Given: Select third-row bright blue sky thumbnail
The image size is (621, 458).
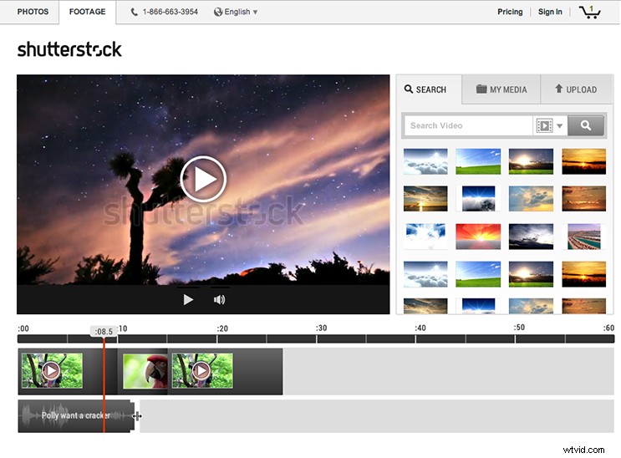Looking at the screenshot, I should tap(425, 237).
